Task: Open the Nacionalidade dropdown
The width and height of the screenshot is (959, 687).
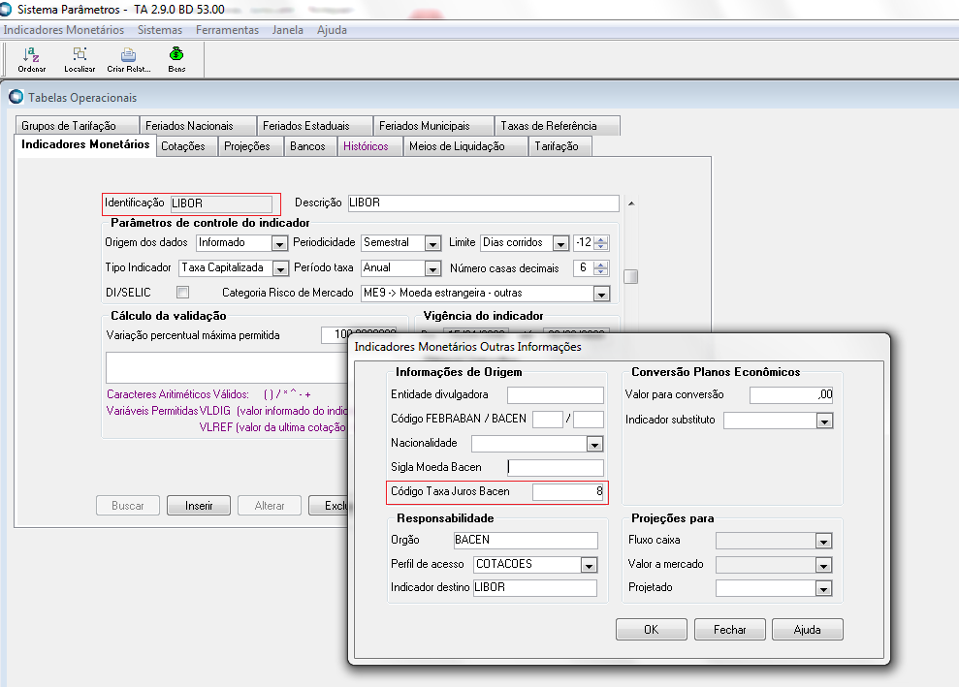Action: tap(594, 444)
